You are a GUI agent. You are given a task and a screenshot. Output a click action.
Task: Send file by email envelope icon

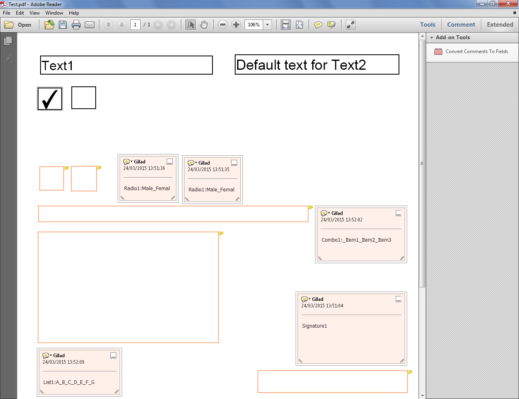(x=90, y=25)
